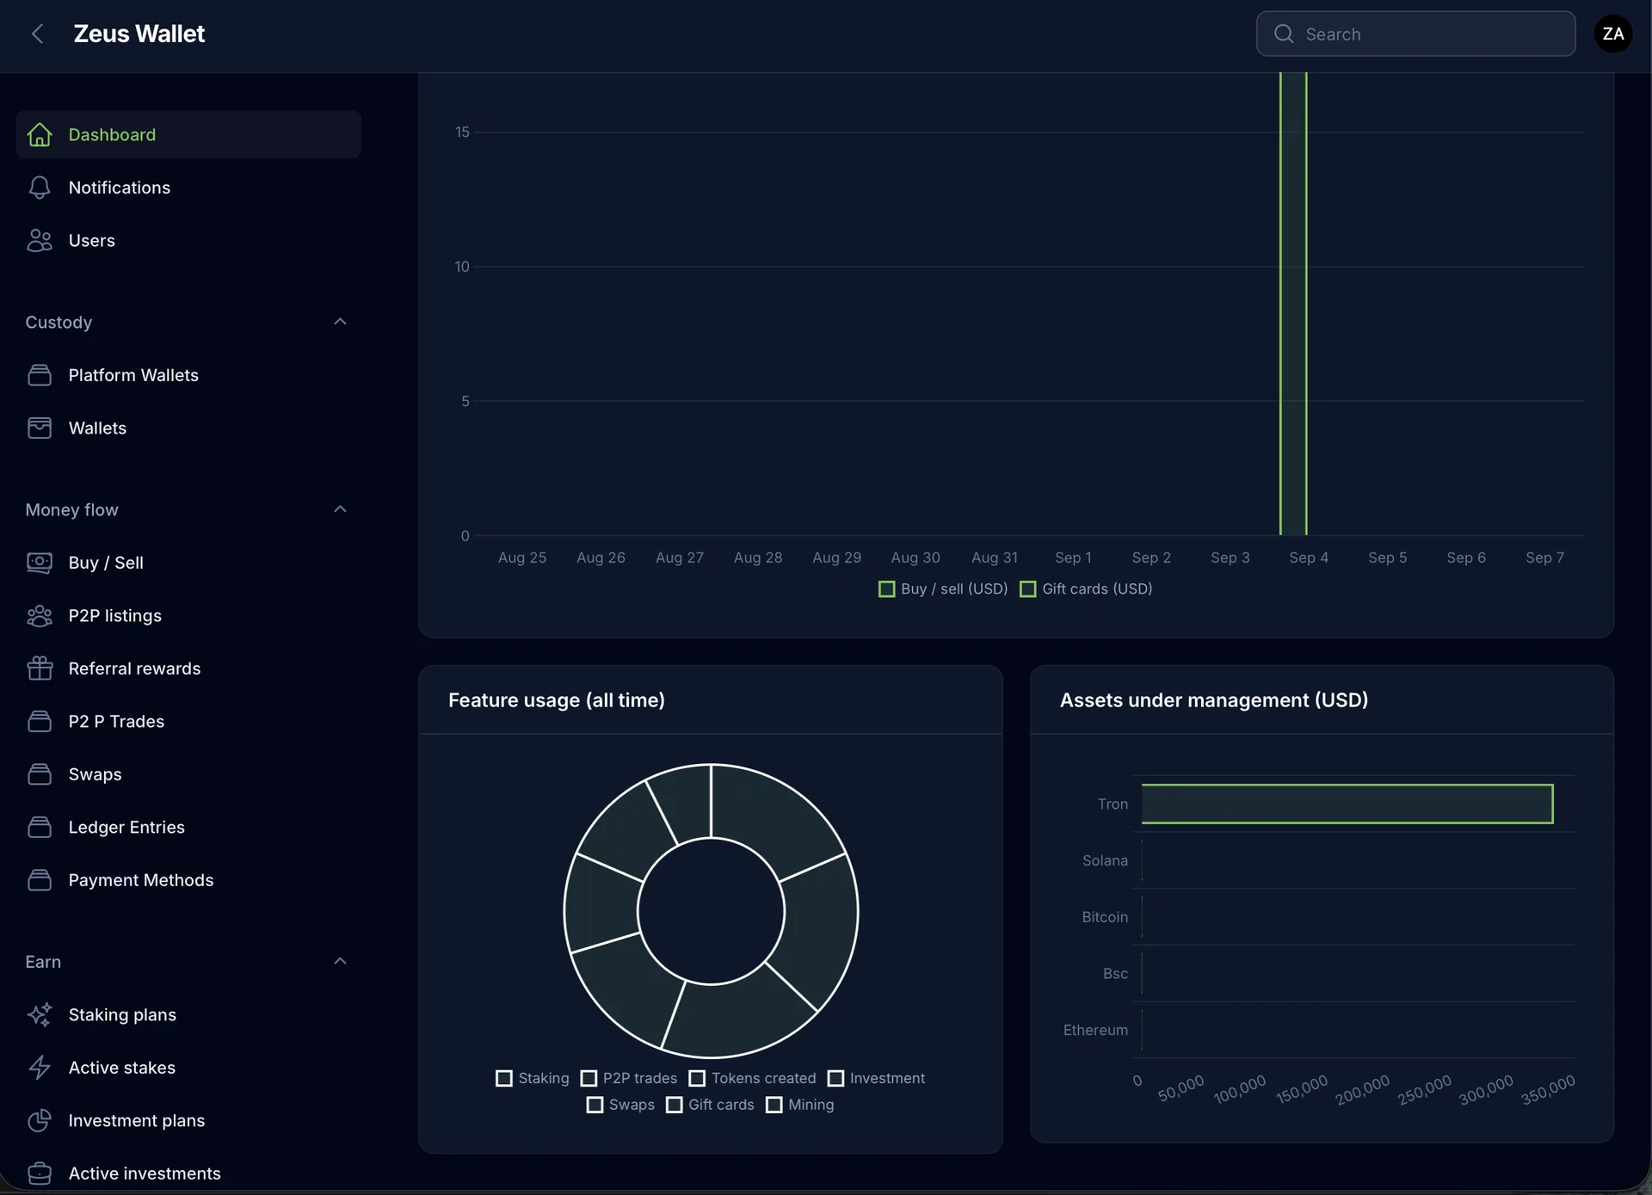Toggle the Gift cards donut legend entry
Viewport: 1652px width, 1195px height.
pos(710,1105)
